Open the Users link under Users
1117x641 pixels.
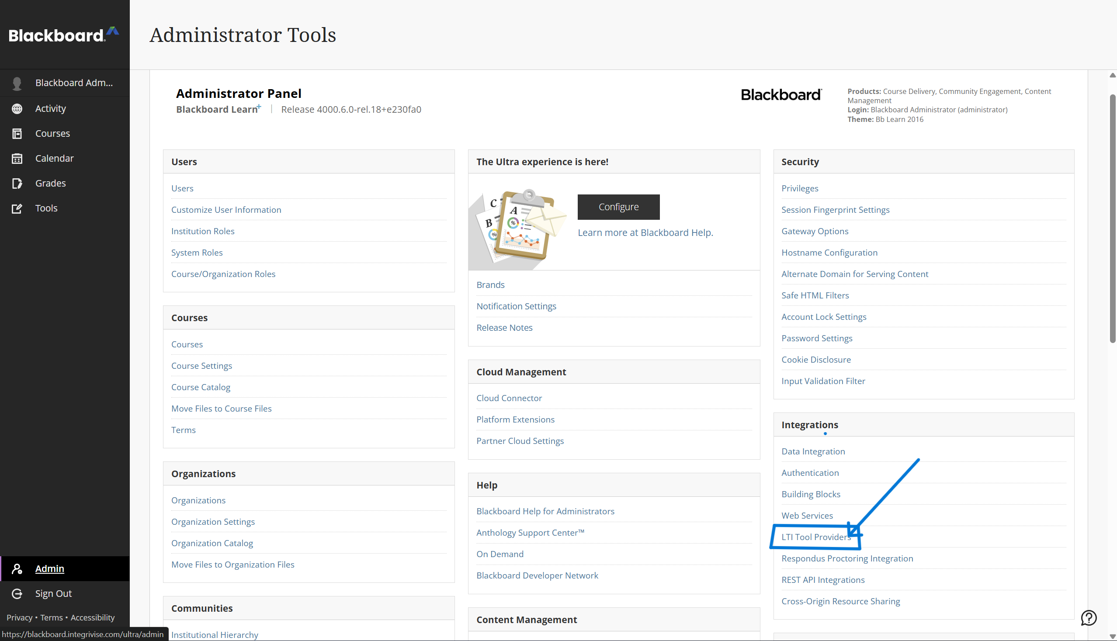[182, 188]
